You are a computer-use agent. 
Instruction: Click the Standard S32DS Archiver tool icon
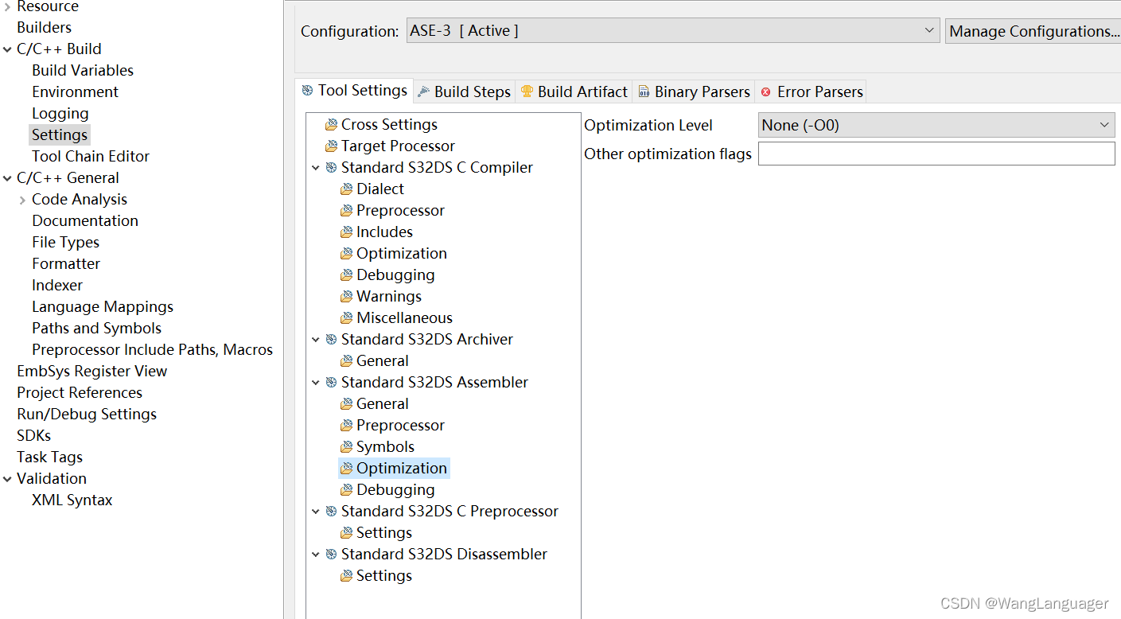pos(331,340)
